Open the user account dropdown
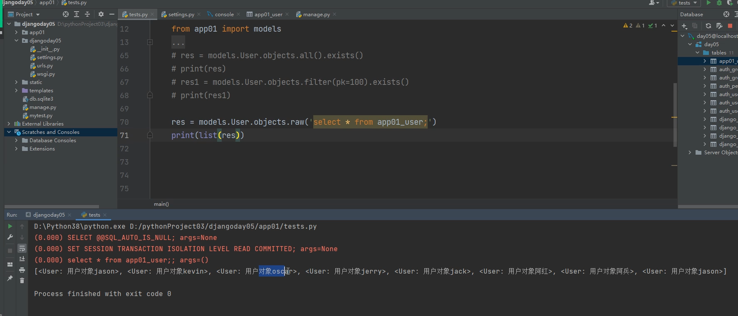Image resolution: width=738 pixels, height=316 pixels. coord(654,3)
